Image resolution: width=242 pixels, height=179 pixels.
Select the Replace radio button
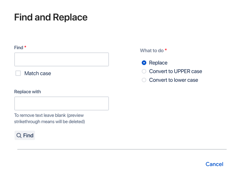(144, 63)
